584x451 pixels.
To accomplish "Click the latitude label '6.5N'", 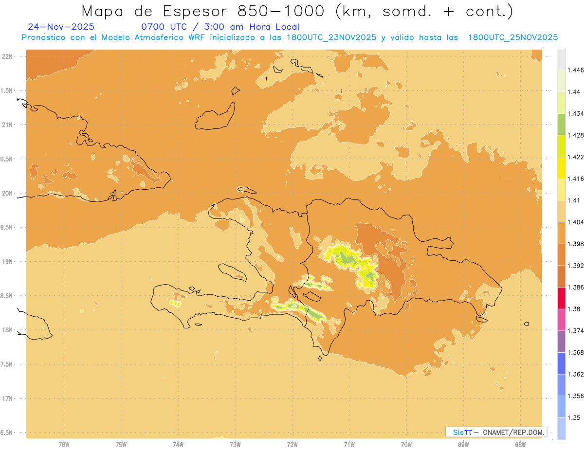I will pos(7,433).
